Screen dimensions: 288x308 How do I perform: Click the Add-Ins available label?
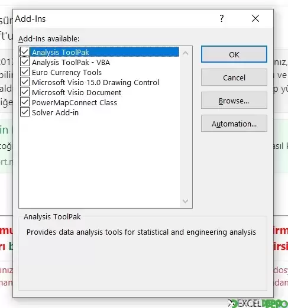tap(48, 38)
